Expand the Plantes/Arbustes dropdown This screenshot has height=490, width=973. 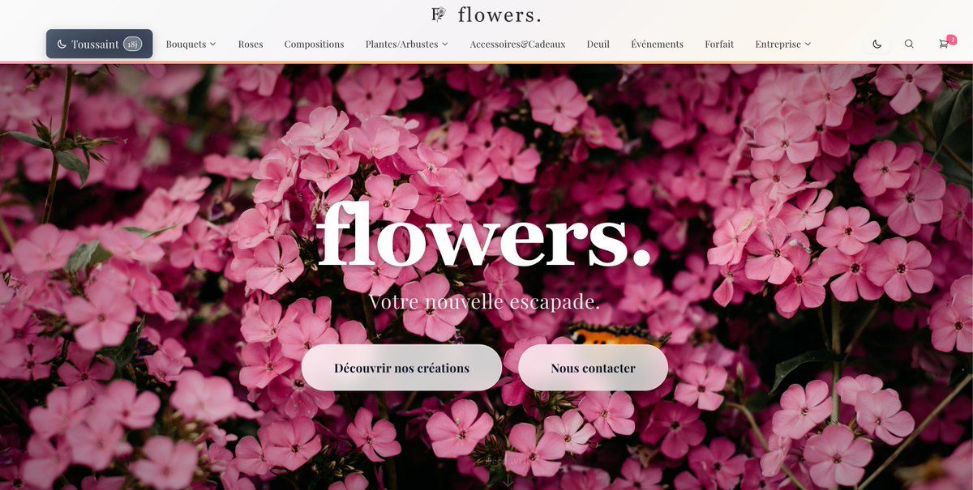coord(406,44)
